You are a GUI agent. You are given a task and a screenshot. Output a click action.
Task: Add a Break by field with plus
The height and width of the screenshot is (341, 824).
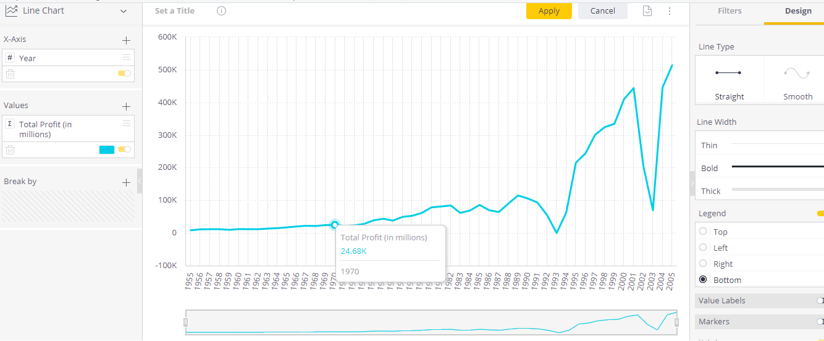point(126,182)
